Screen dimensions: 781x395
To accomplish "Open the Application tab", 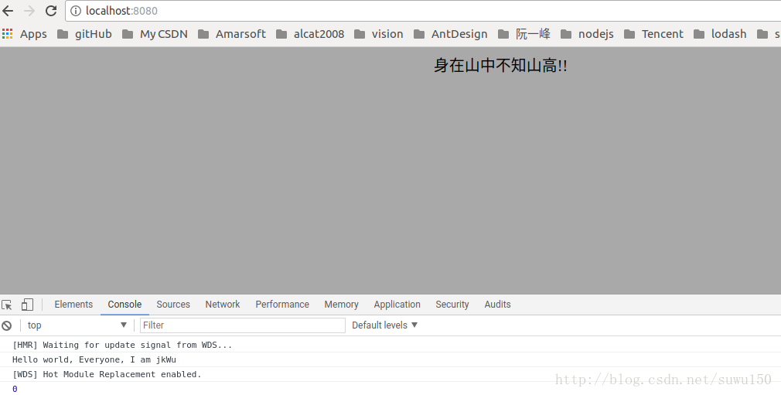I will tap(397, 305).
